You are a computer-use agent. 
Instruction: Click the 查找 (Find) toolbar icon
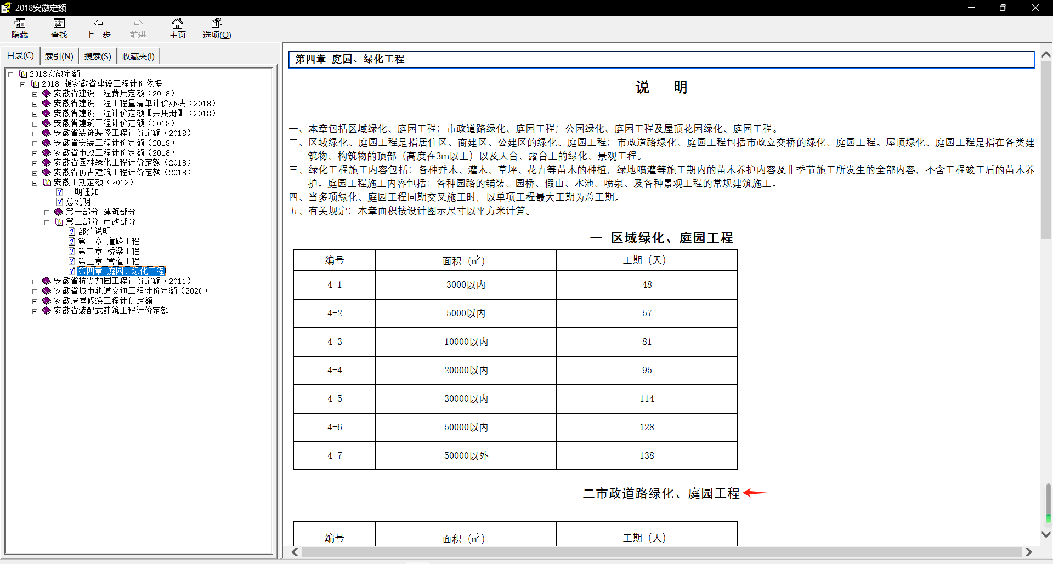coord(59,23)
